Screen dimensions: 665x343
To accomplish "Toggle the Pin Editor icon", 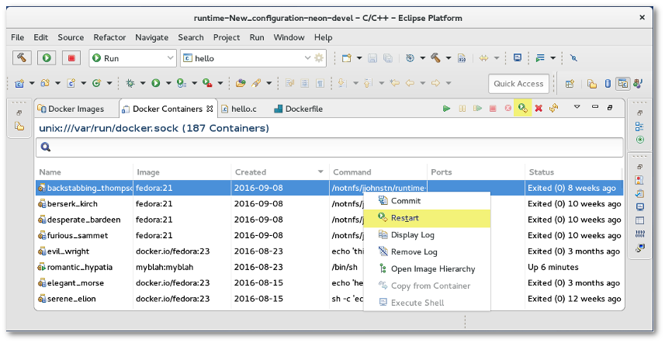I will tap(573, 58).
